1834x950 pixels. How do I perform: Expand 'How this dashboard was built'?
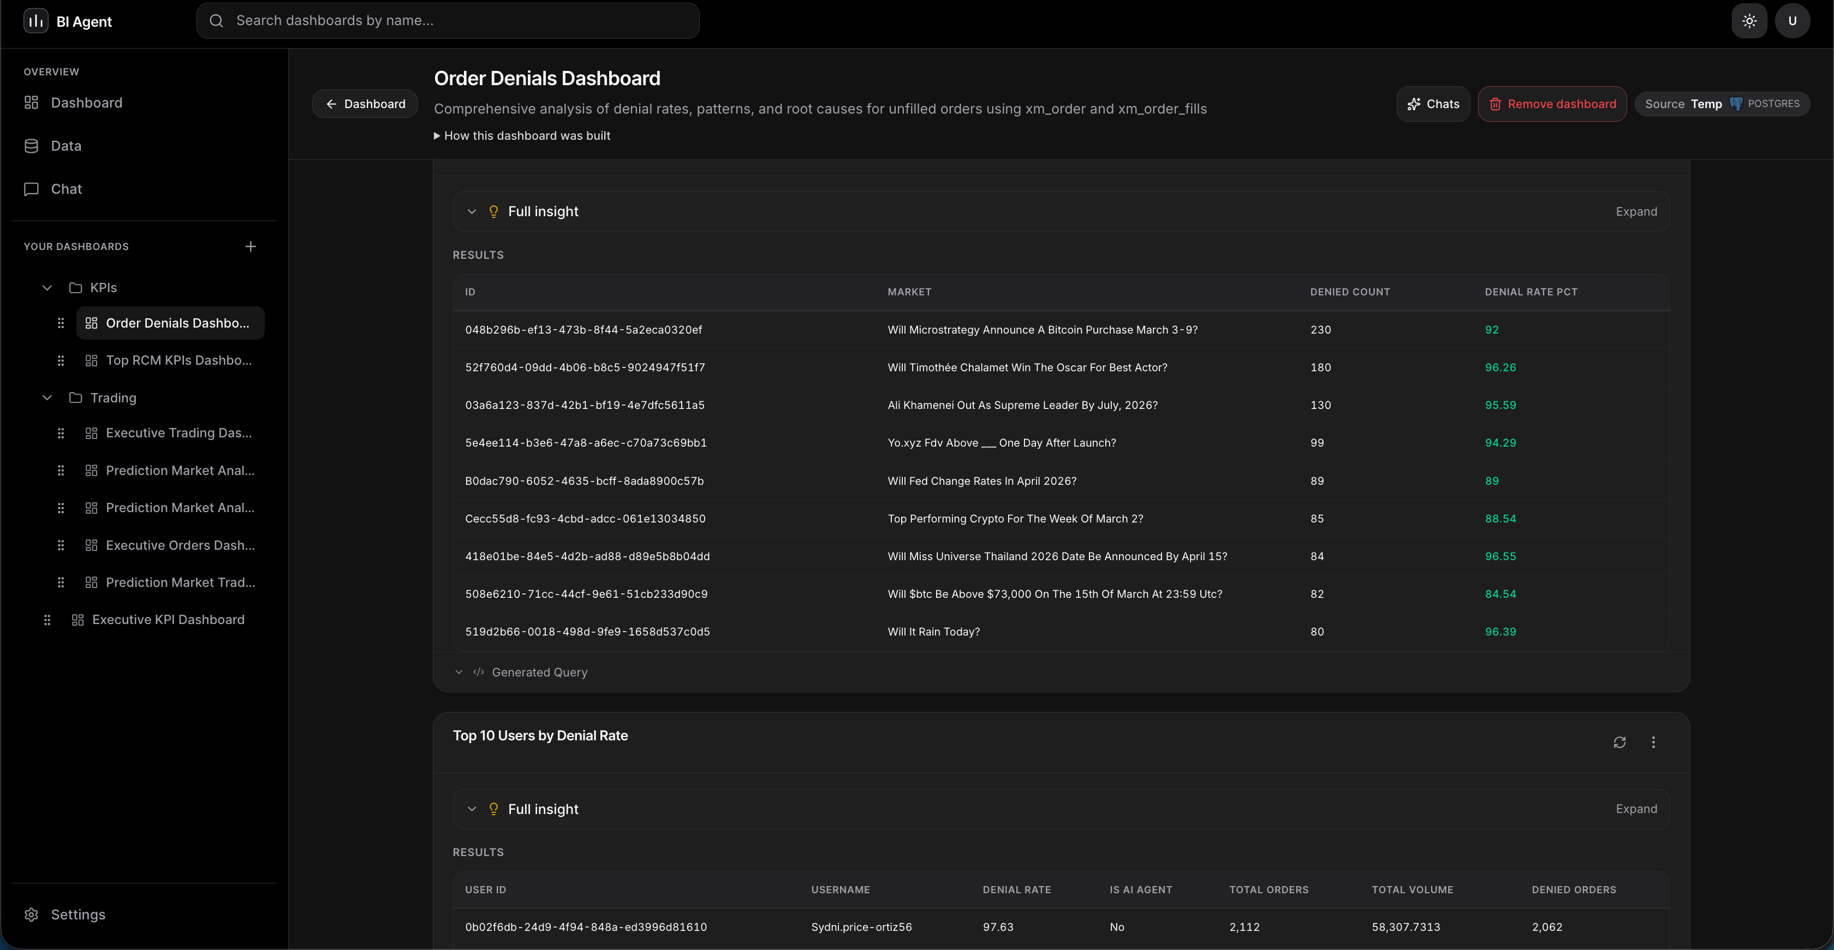coord(522,135)
